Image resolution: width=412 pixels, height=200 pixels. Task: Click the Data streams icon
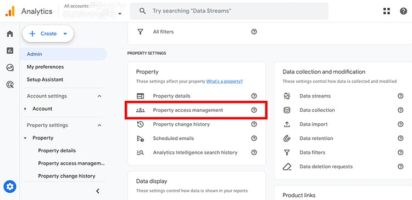[287, 96]
